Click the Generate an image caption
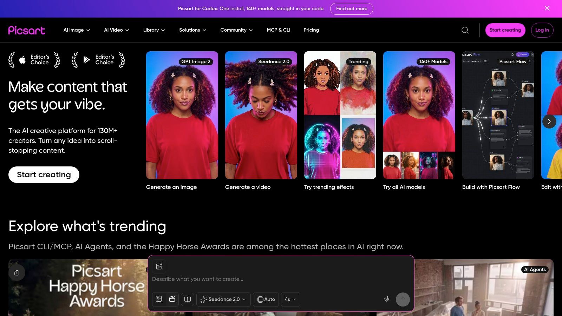 [171, 187]
